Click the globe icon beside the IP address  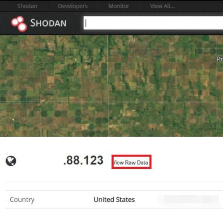click(11, 161)
